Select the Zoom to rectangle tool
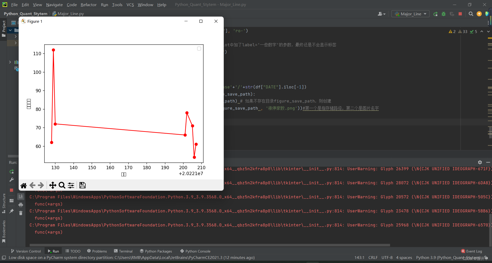This screenshot has height=263, width=492. pyautogui.click(x=62, y=185)
